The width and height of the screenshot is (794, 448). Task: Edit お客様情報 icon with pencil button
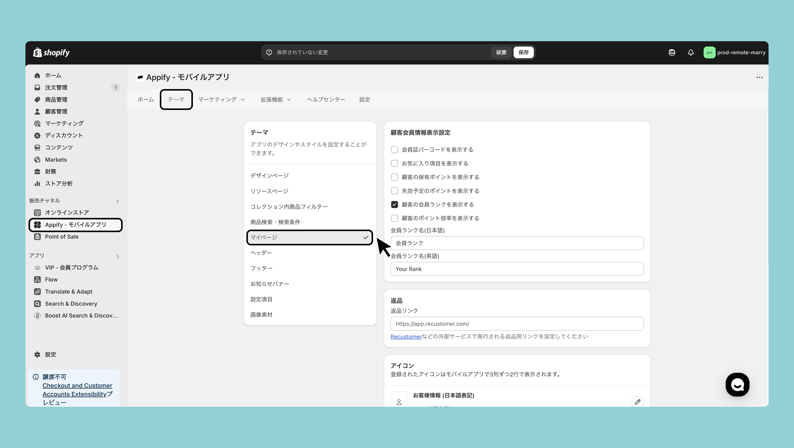637,401
